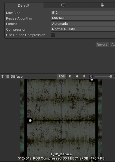Show only the B channel

84,77
